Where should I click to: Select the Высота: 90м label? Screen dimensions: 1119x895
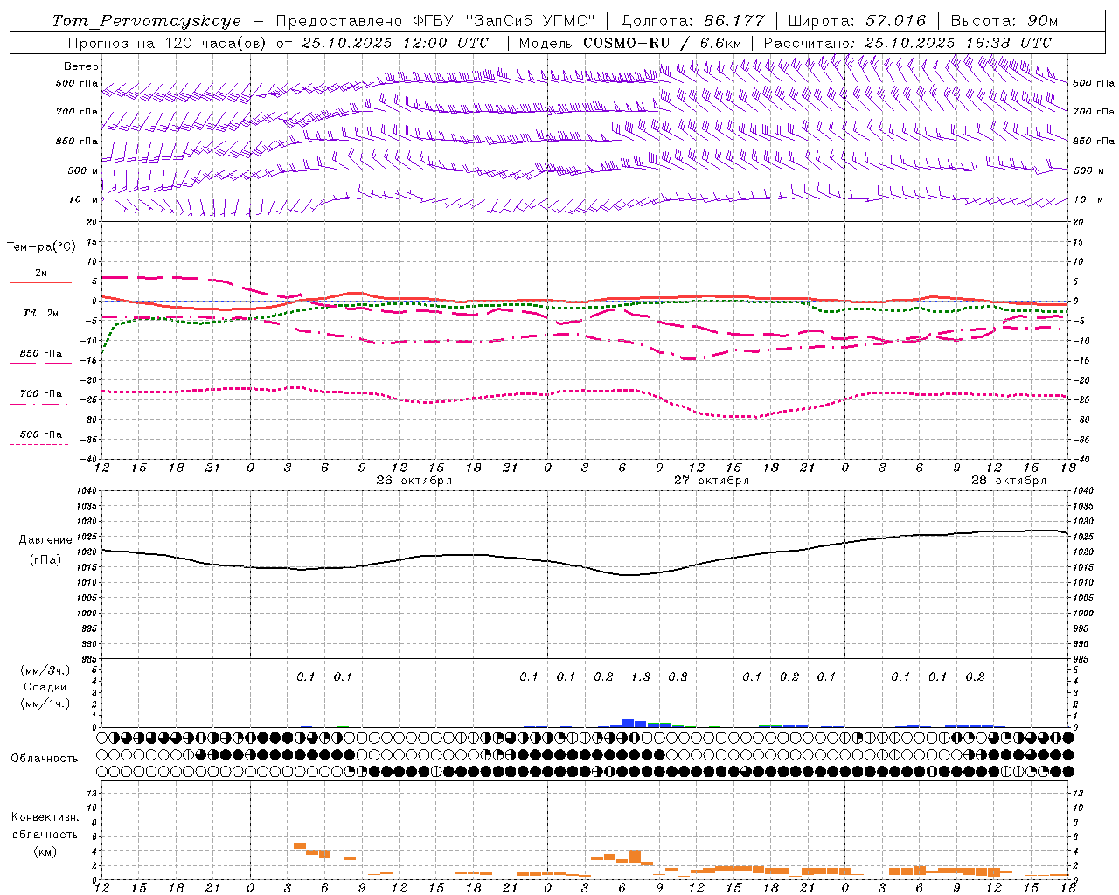coord(1004,21)
